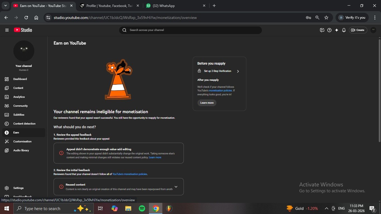Go to Analytics in the sidebar

pyautogui.click(x=19, y=97)
